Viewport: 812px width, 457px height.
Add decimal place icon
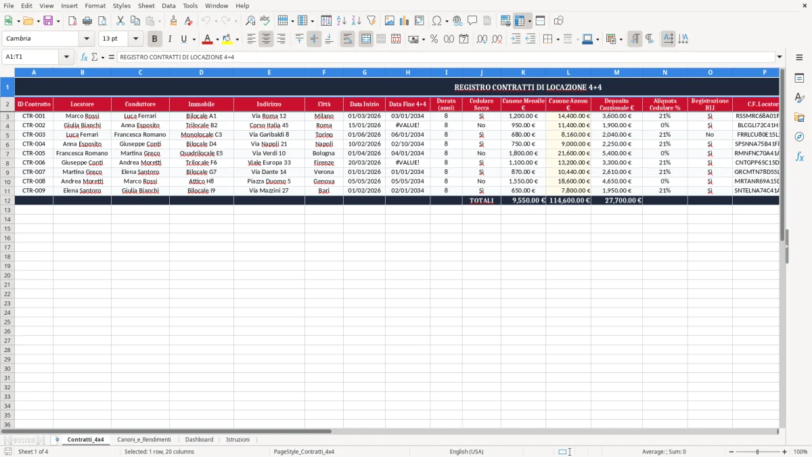pyautogui.click(x=482, y=39)
